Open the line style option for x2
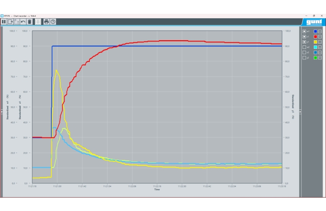The image size is (326, 211). [x=320, y=52]
